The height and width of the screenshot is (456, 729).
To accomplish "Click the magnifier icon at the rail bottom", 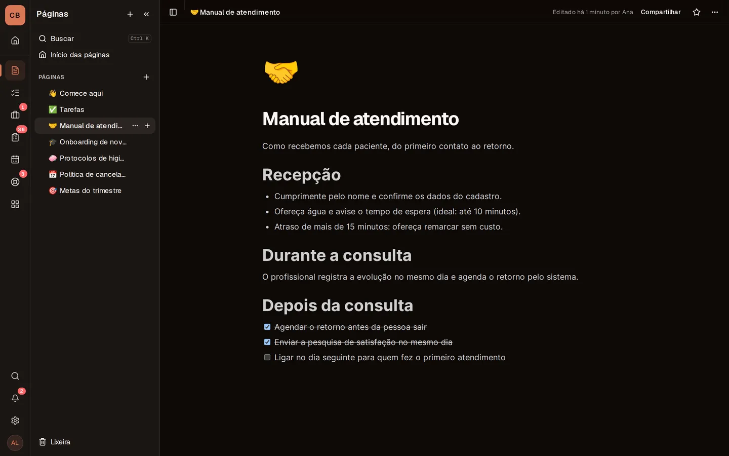I will pyautogui.click(x=15, y=376).
